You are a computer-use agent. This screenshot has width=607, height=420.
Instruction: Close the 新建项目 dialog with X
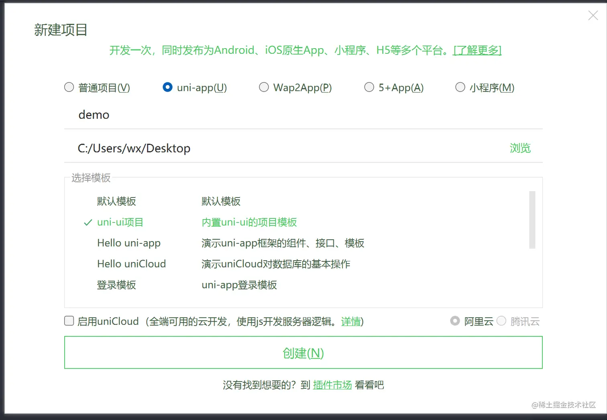pyautogui.click(x=593, y=16)
